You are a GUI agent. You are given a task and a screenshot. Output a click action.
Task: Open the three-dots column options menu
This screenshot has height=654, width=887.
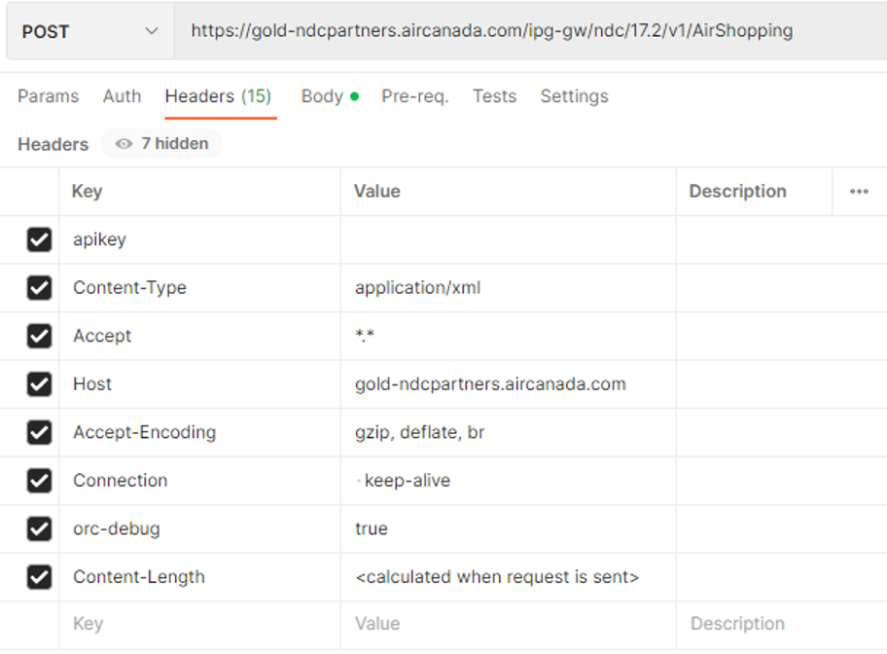859,192
